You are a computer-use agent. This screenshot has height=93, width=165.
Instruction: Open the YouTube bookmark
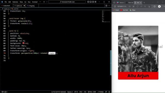tap(124, 10)
